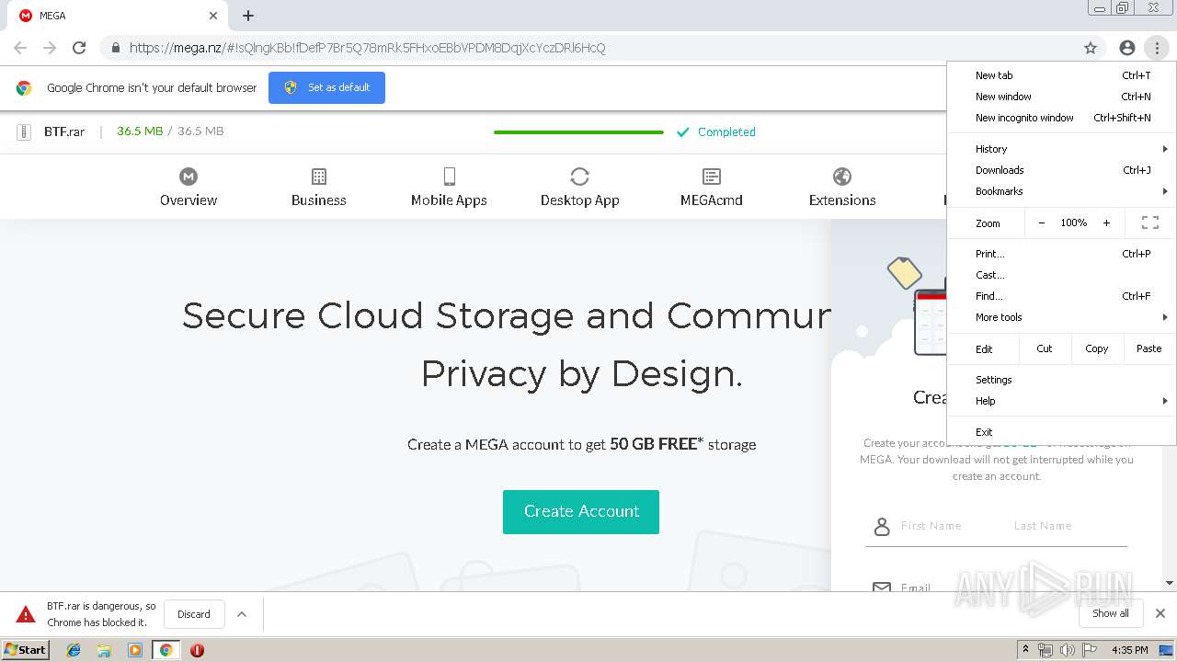Choose Find from the Chrome menu
Viewport: 1177px width, 662px height.
click(1061, 296)
